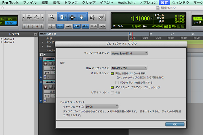Recall zoom preset 5
Screen dimensions: 203x135
[42, 26]
